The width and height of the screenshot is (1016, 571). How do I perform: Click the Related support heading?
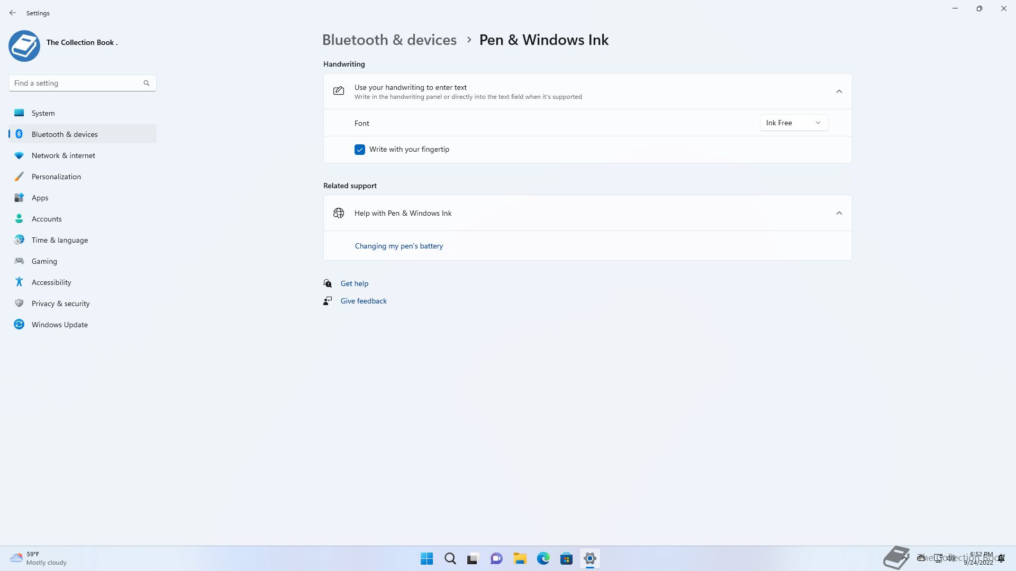350,186
